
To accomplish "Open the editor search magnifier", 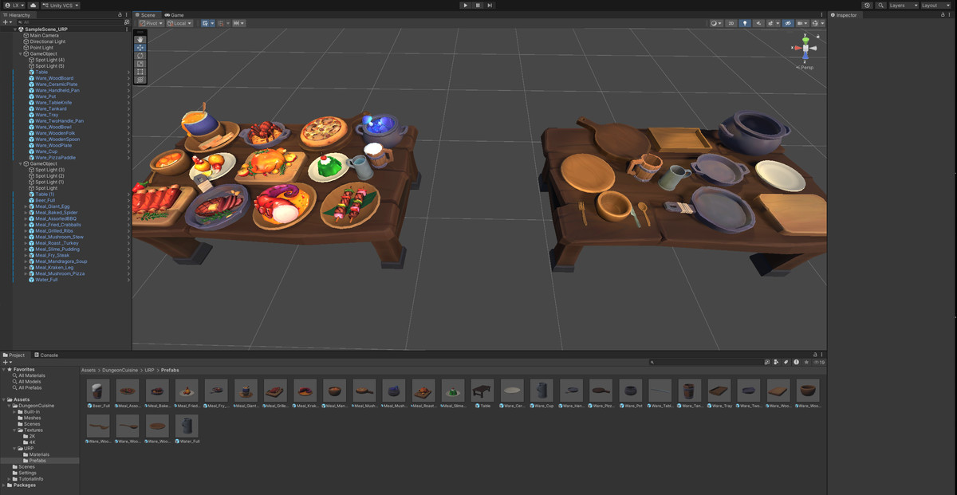I will click(x=879, y=5).
